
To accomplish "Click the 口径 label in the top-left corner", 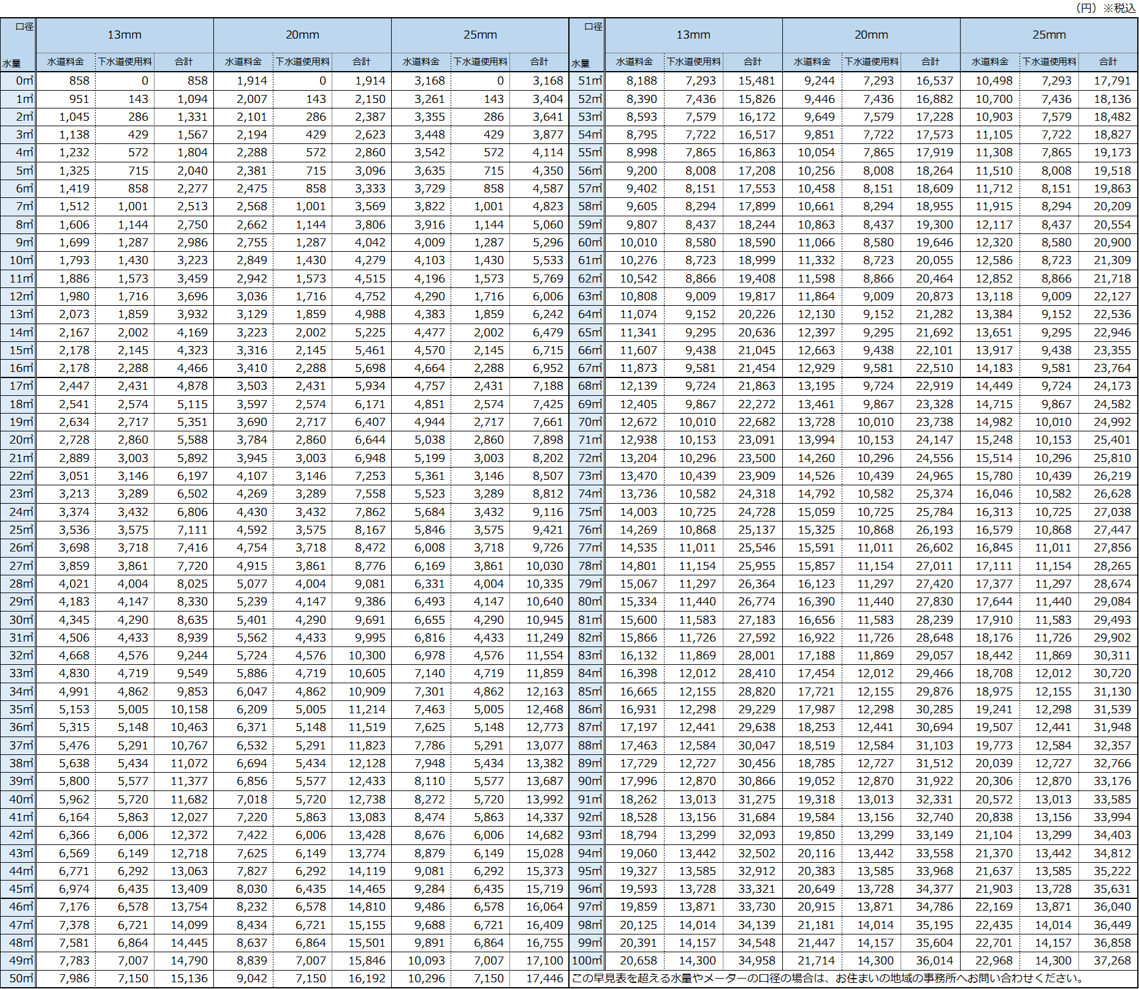I will click(25, 26).
